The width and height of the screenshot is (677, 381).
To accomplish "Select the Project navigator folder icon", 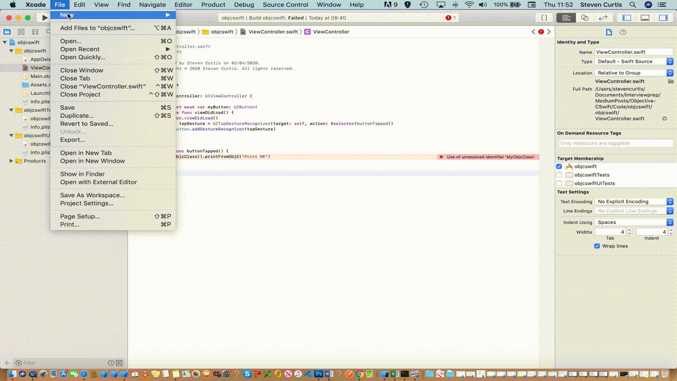I will click(x=7, y=32).
